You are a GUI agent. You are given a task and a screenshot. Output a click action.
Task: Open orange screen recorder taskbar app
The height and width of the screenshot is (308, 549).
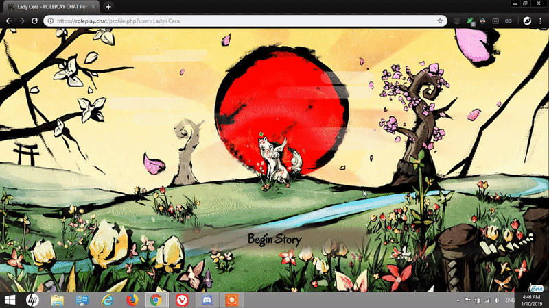(232, 300)
